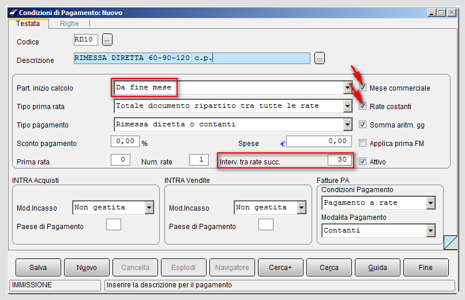Click the 'Fatture PA' group label
The width and height of the screenshot is (465, 300).
[x=333, y=180]
